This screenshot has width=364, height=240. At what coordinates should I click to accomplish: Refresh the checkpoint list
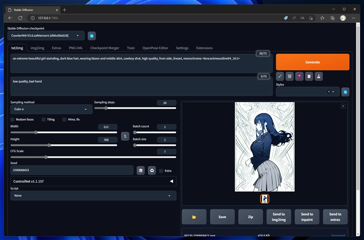92,36
